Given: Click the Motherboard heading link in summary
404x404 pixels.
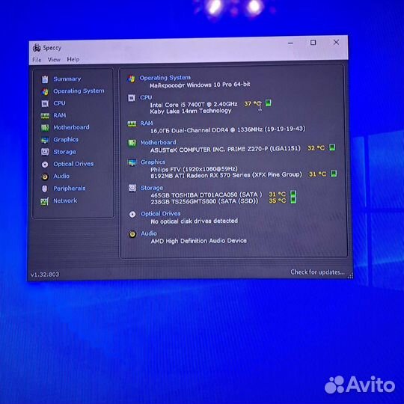Looking at the screenshot, I should point(158,142).
